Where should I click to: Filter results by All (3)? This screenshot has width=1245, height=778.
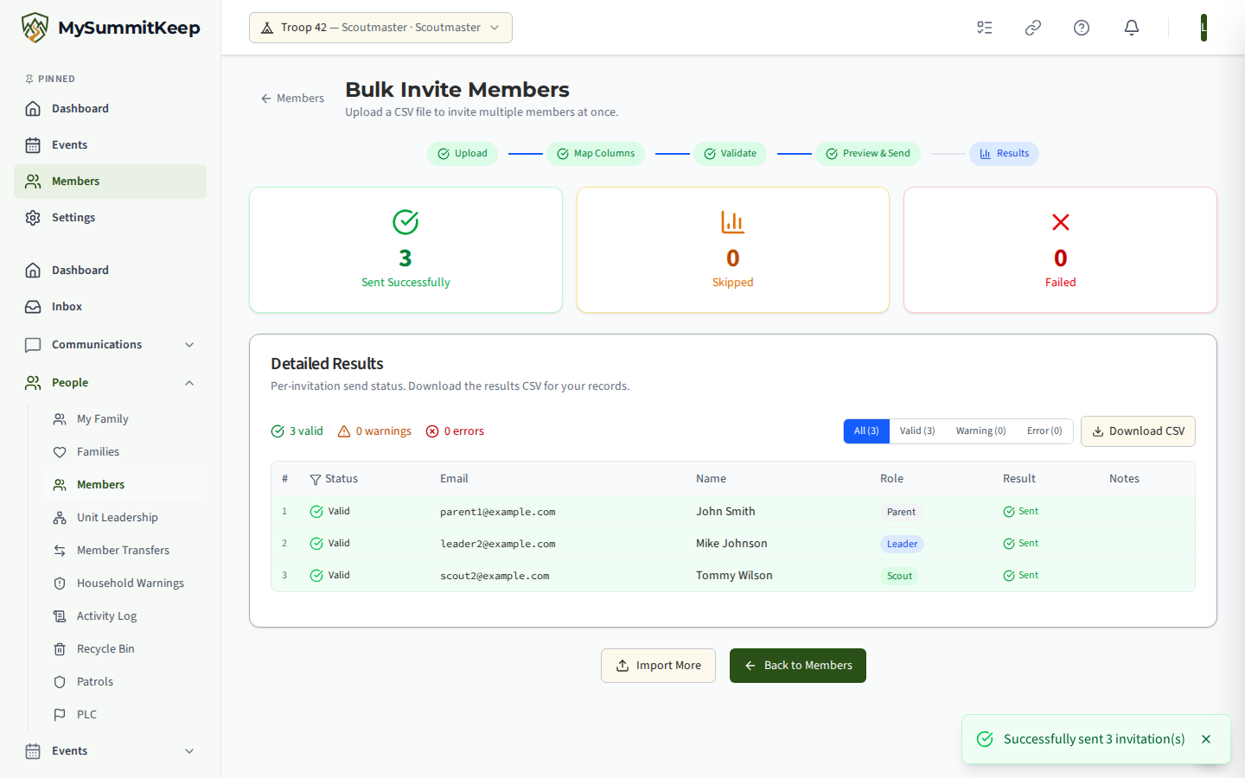(866, 431)
